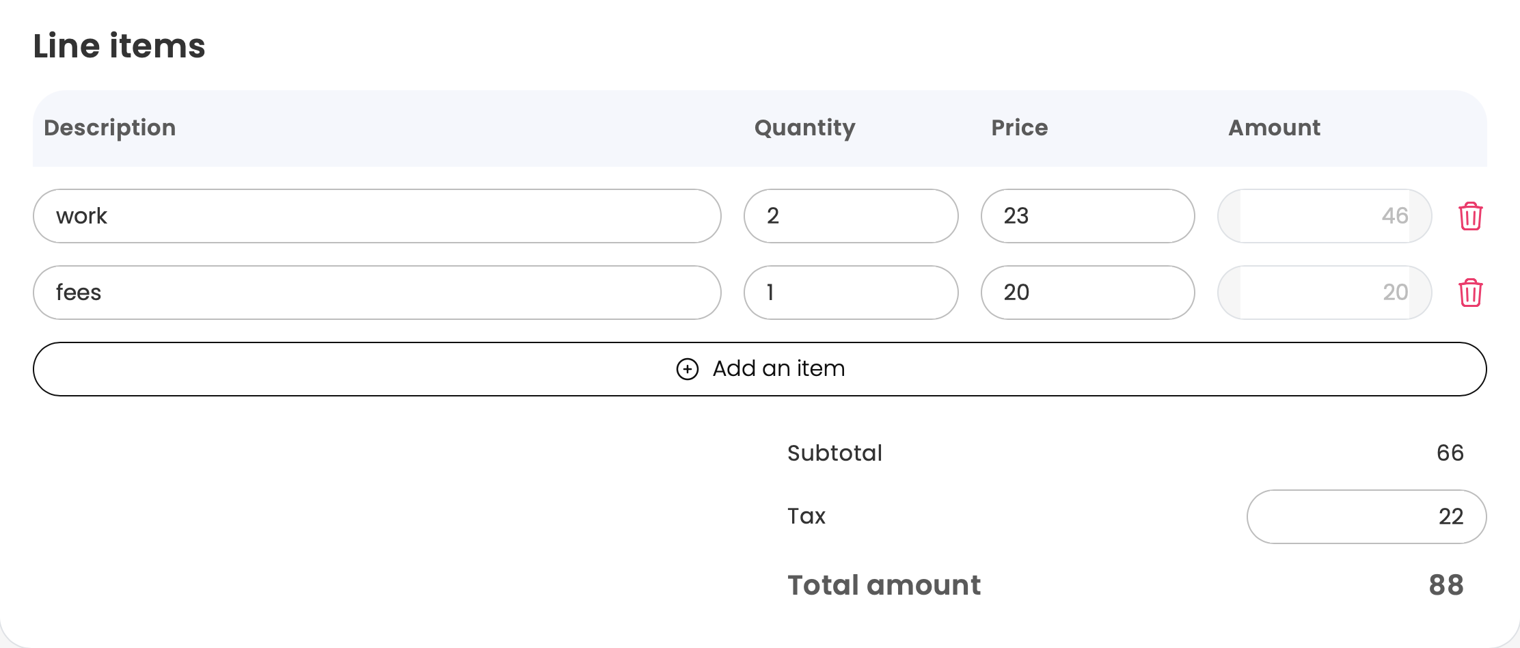Click the Amount column header

[1274, 128]
